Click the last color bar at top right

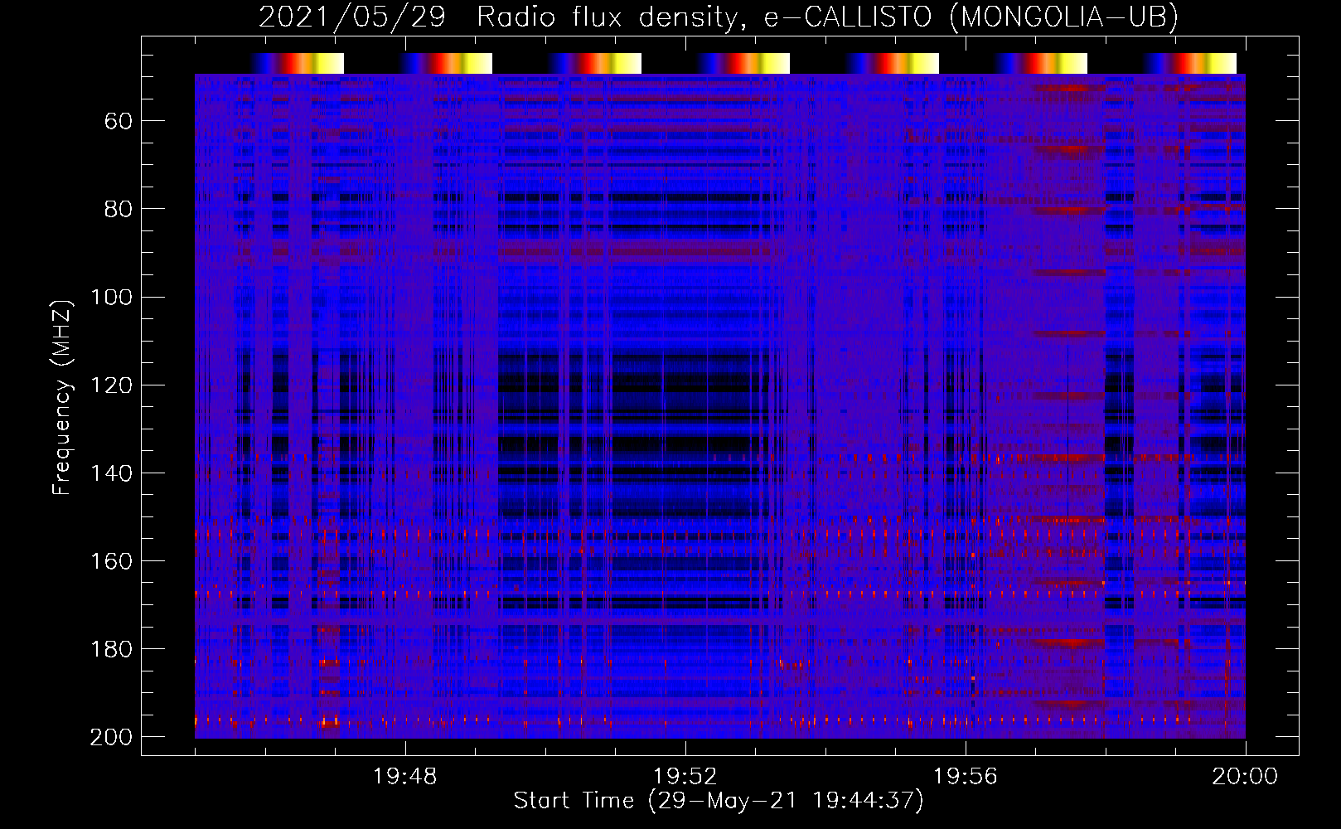coord(1190,63)
